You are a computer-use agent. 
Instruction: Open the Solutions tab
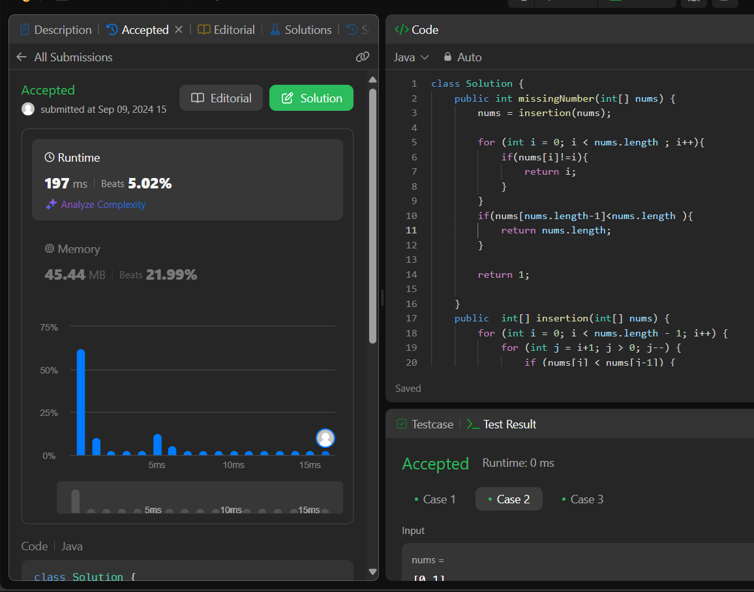pos(301,30)
